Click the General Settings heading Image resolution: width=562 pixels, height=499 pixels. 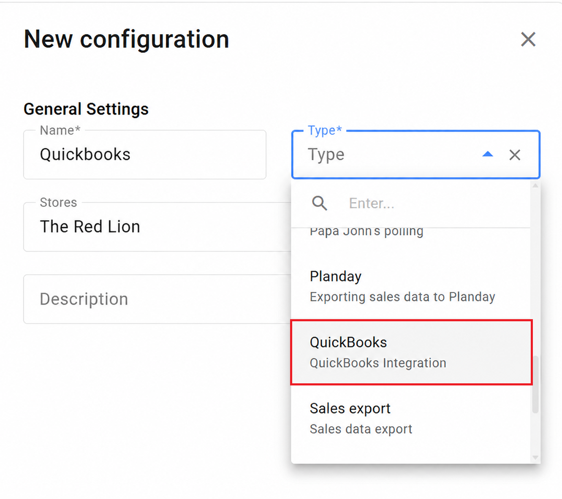86,109
